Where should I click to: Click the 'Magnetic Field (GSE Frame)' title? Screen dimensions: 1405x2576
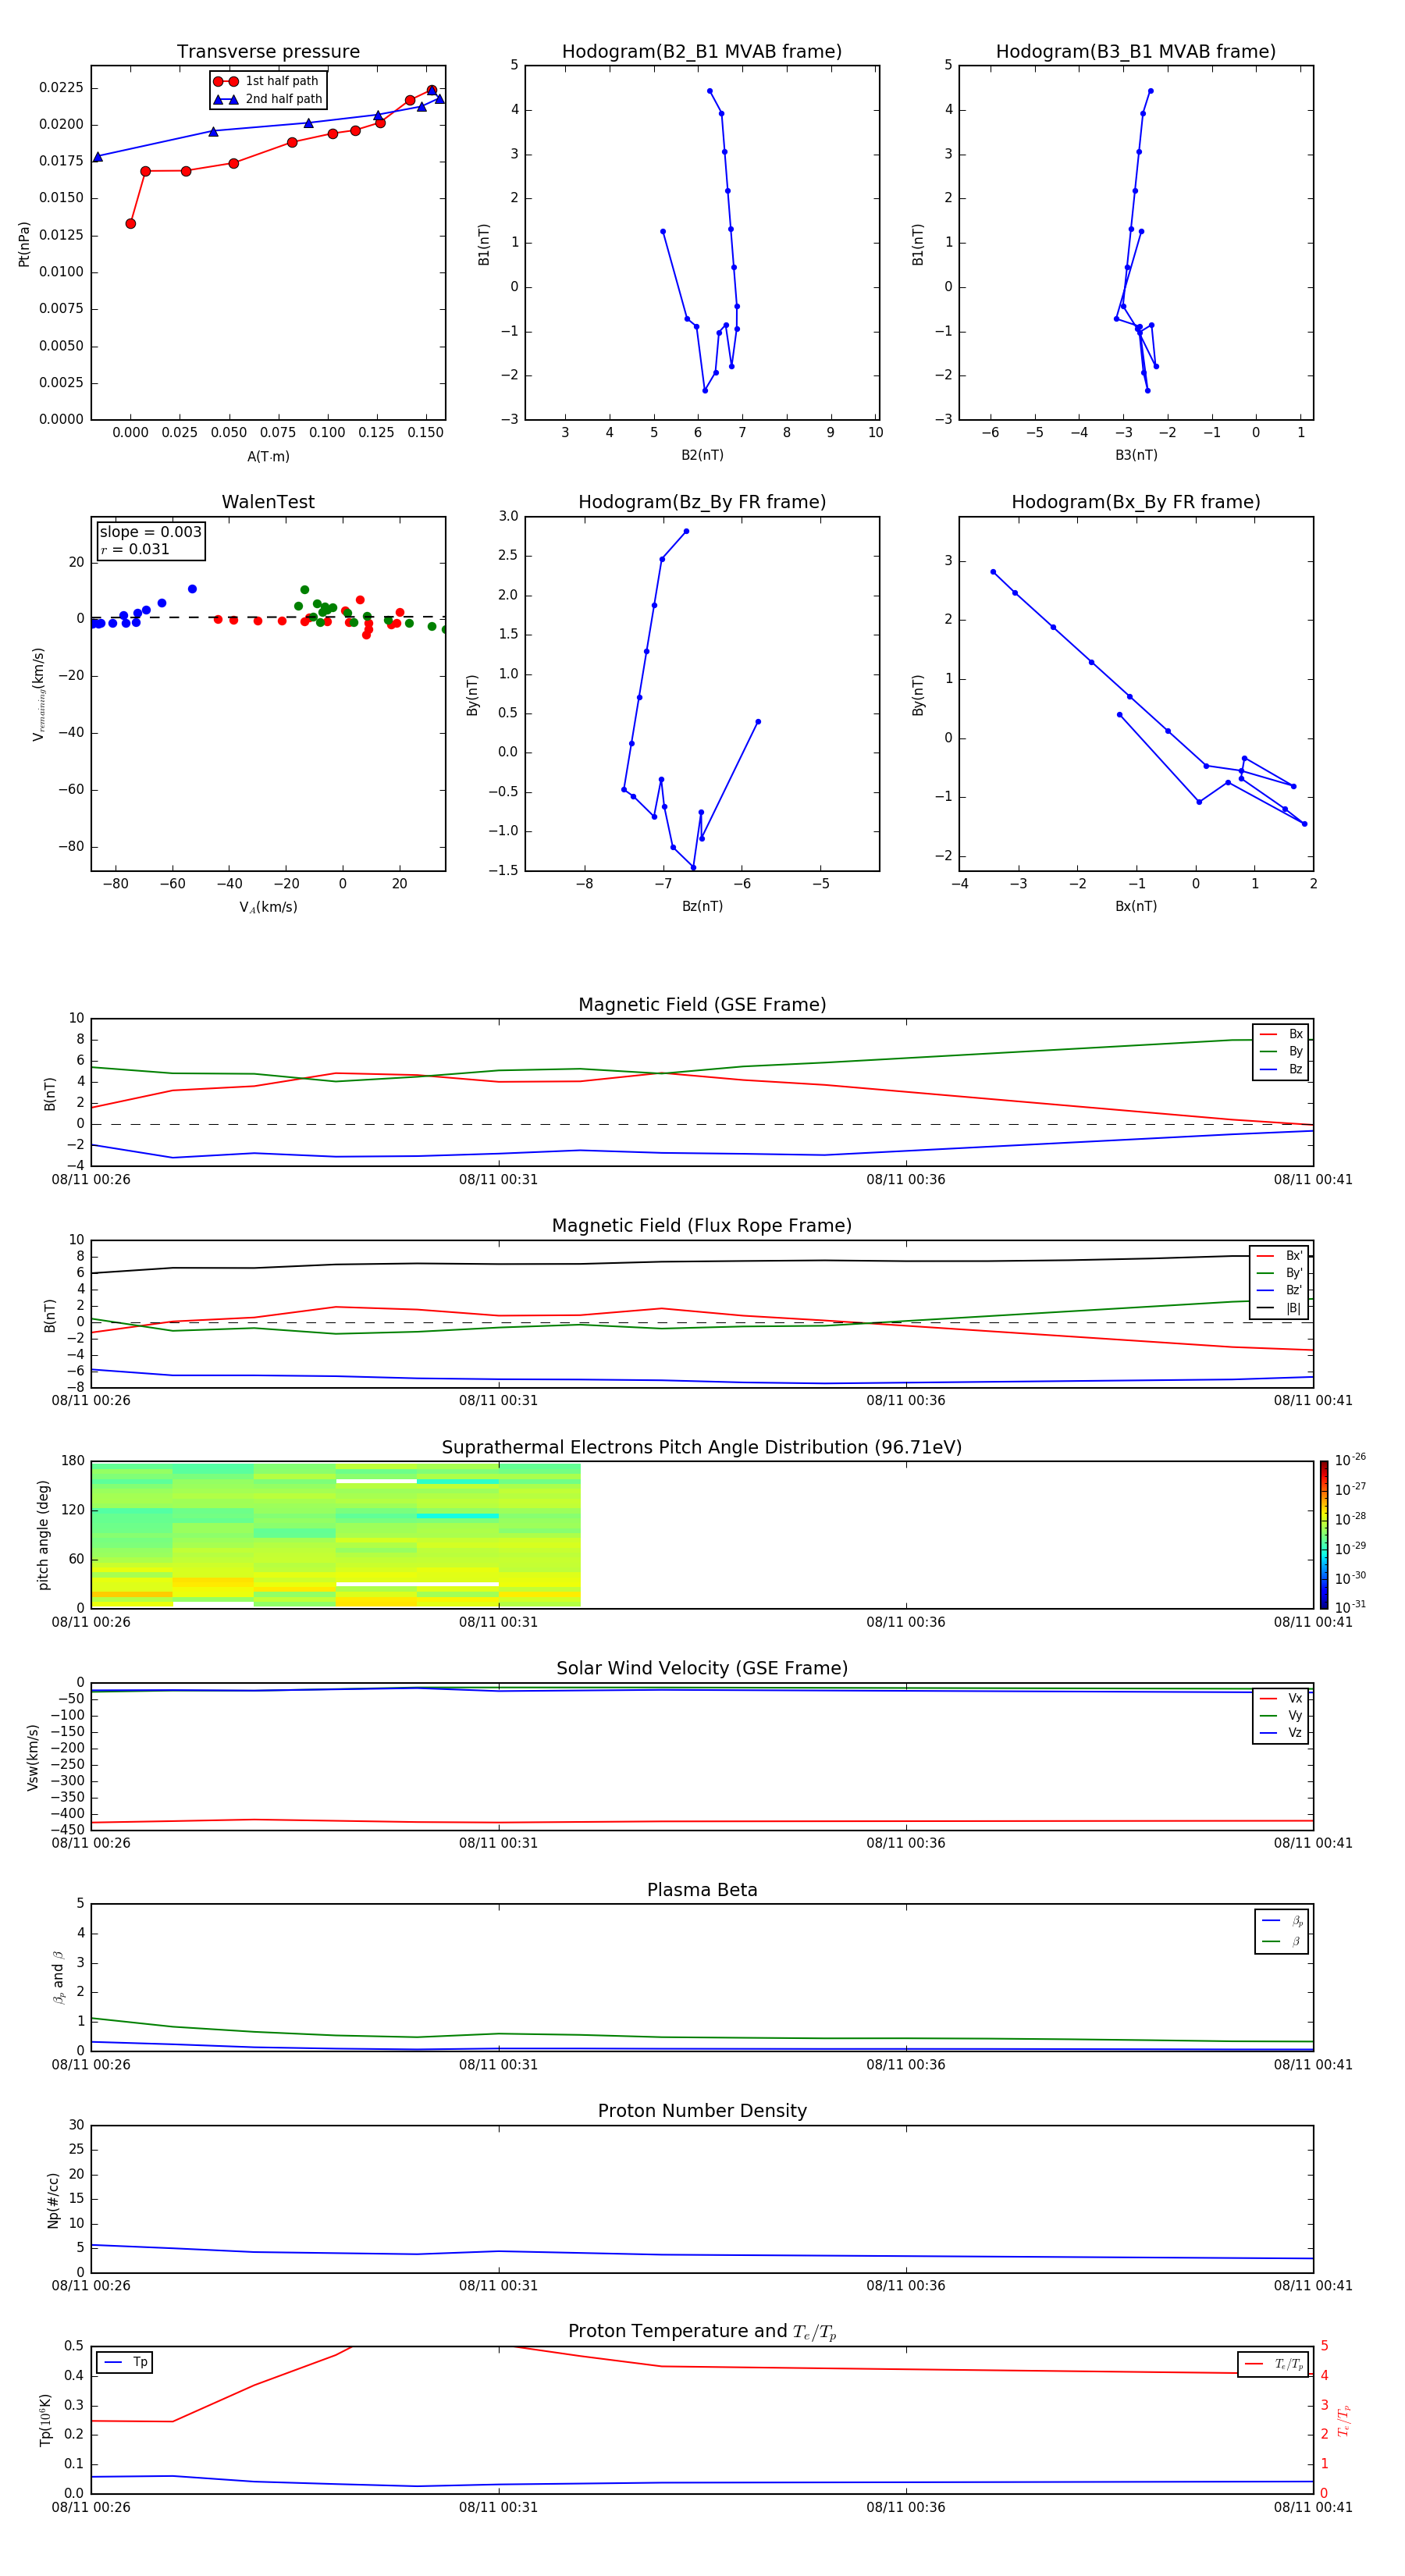click(702, 1005)
